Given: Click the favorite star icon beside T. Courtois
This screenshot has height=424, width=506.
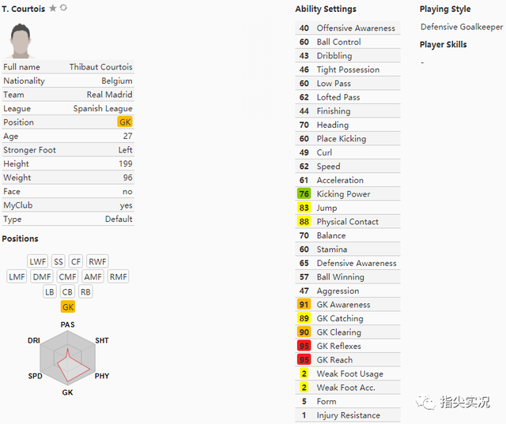Looking at the screenshot, I should click(x=53, y=8).
